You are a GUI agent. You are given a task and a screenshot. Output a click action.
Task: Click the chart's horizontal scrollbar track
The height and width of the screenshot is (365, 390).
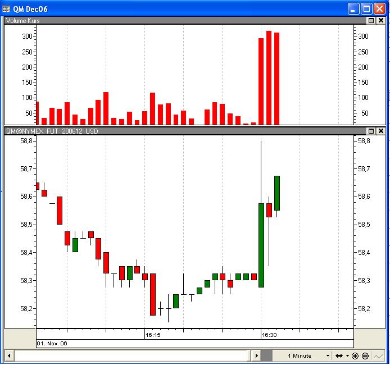132,356
